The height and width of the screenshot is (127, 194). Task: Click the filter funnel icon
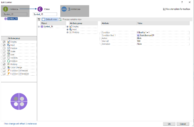coord(39,19)
